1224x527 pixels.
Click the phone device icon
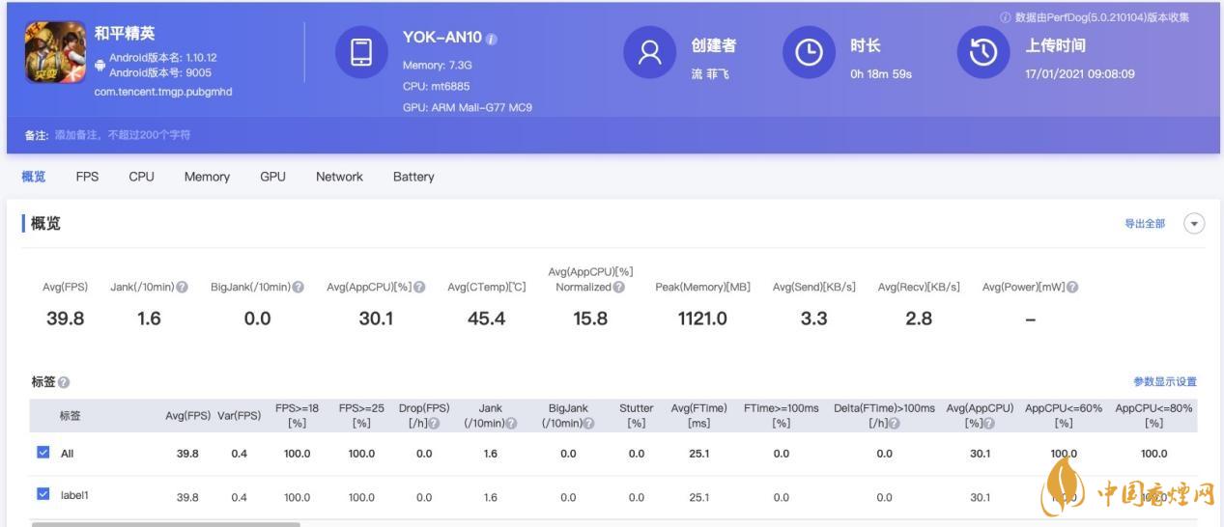(x=360, y=52)
